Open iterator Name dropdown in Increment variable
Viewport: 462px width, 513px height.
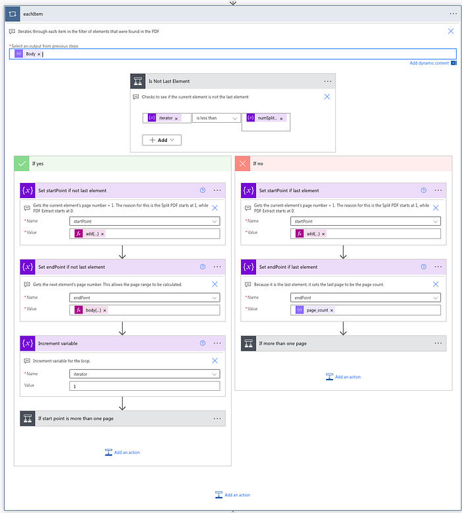pyautogui.click(x=145, y=374)
